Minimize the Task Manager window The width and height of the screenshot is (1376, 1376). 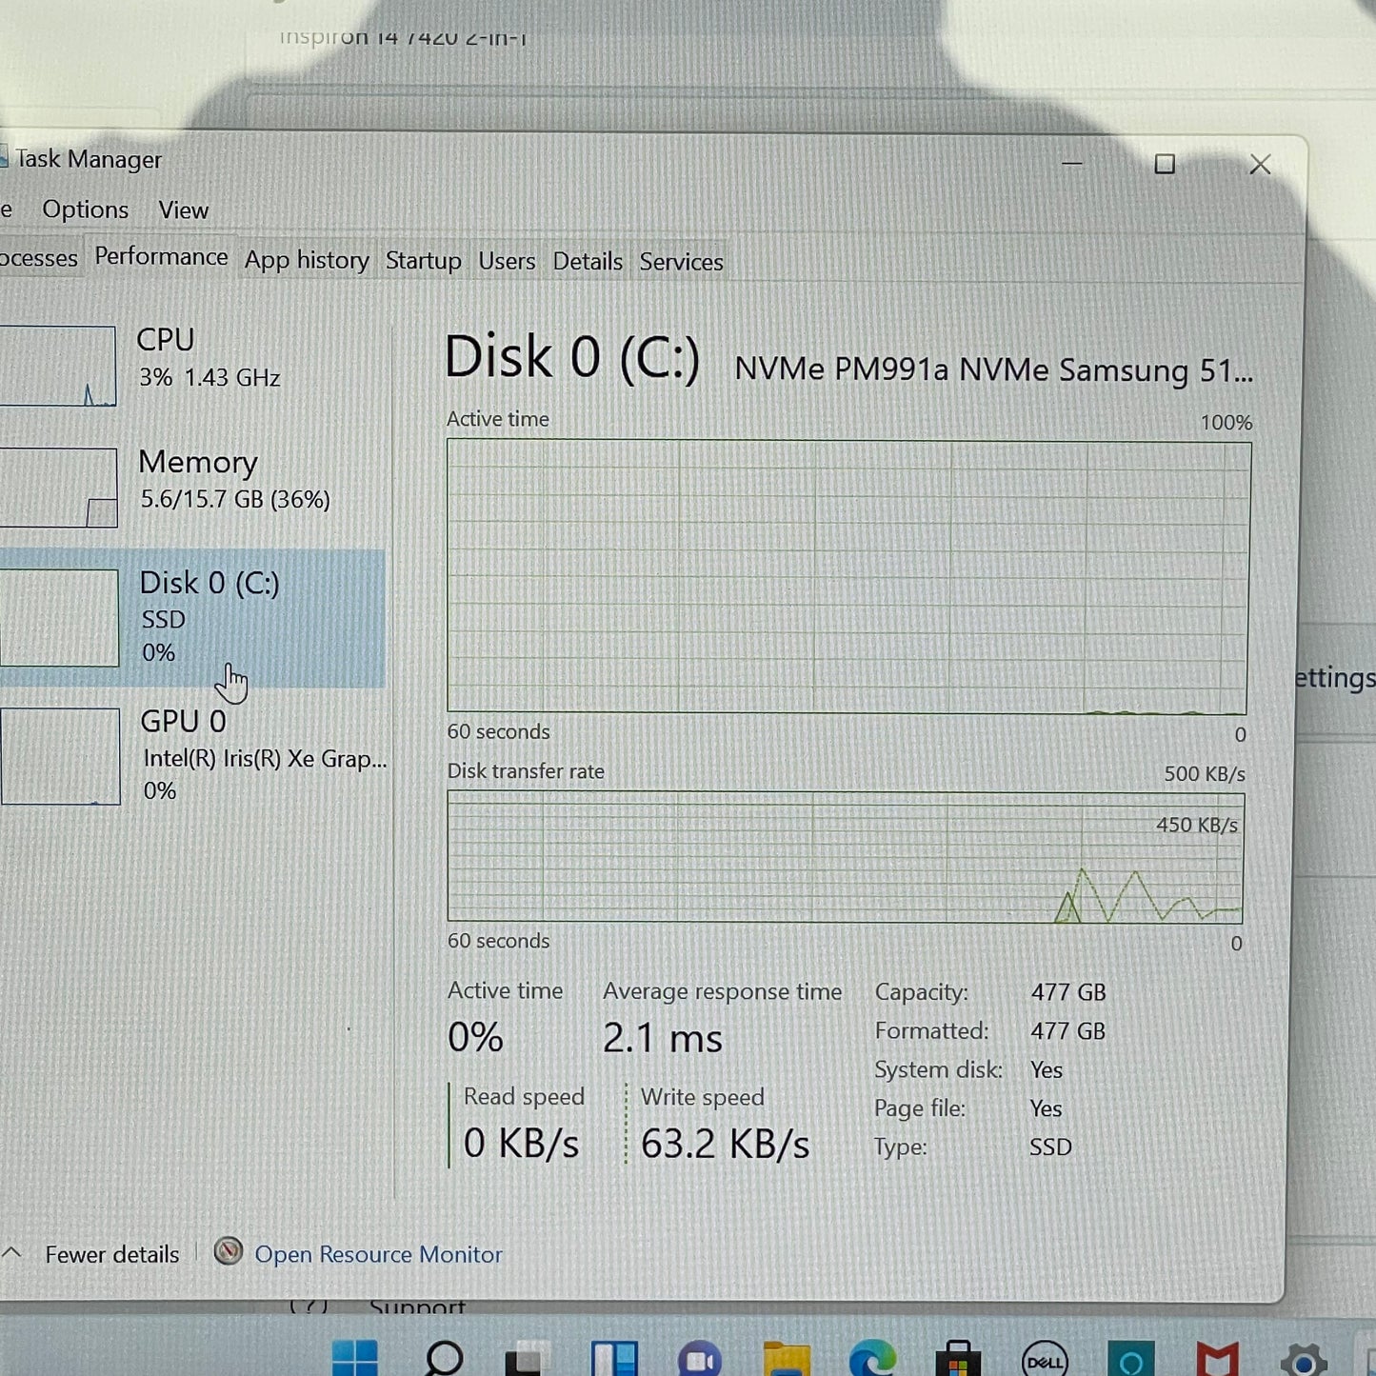point(1072,164)
